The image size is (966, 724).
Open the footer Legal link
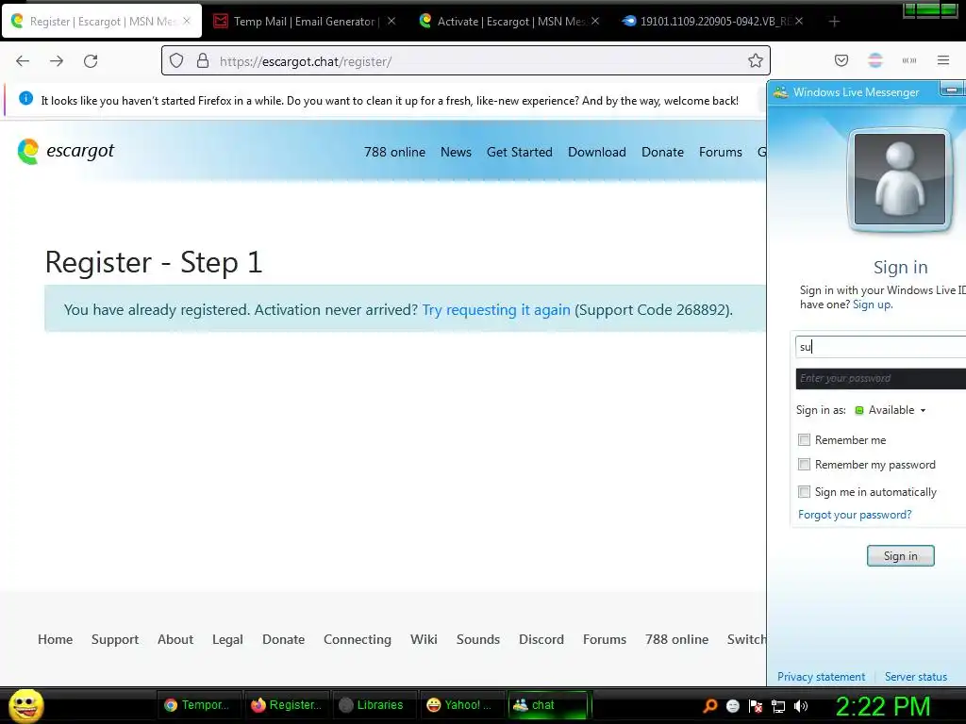(227, 640)
